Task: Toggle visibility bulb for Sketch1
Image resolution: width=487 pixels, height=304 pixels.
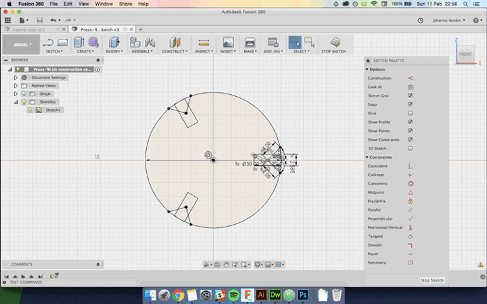Action: click(x=30, y=110)
